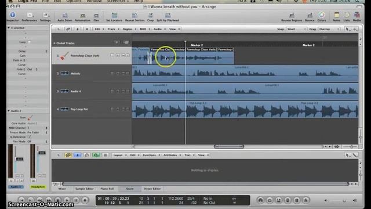Click the Score editor secondary tool menu
This screenshot has height=209, width=371.
[355, 155]
